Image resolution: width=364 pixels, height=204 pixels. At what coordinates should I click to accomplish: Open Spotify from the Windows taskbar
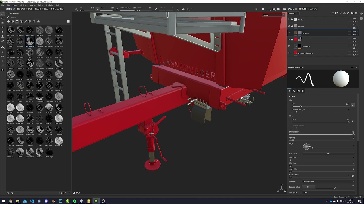coord(75,201)
